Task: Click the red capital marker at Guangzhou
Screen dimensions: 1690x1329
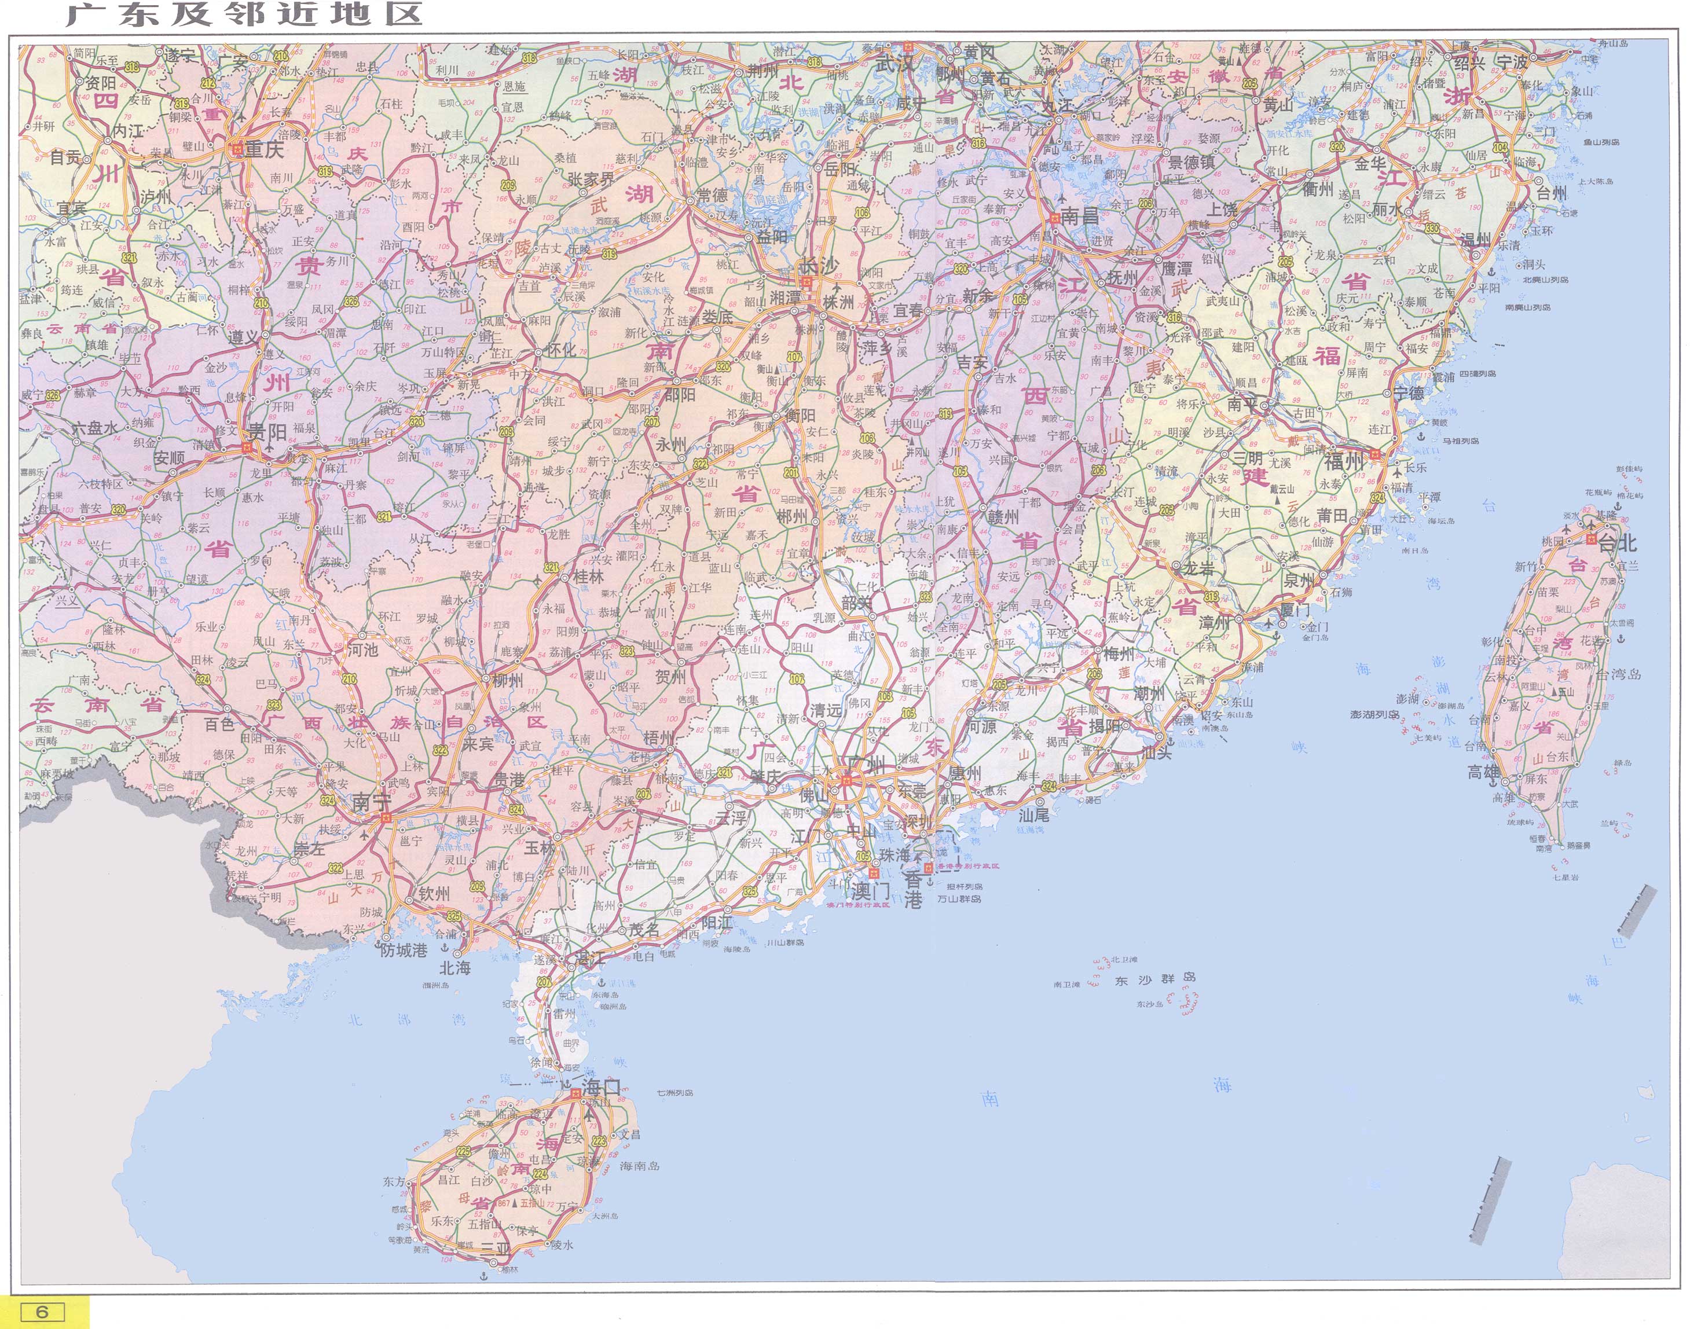Action: tap(846, 780)
